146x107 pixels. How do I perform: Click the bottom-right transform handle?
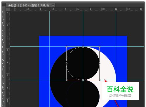[x=100, y=80]
